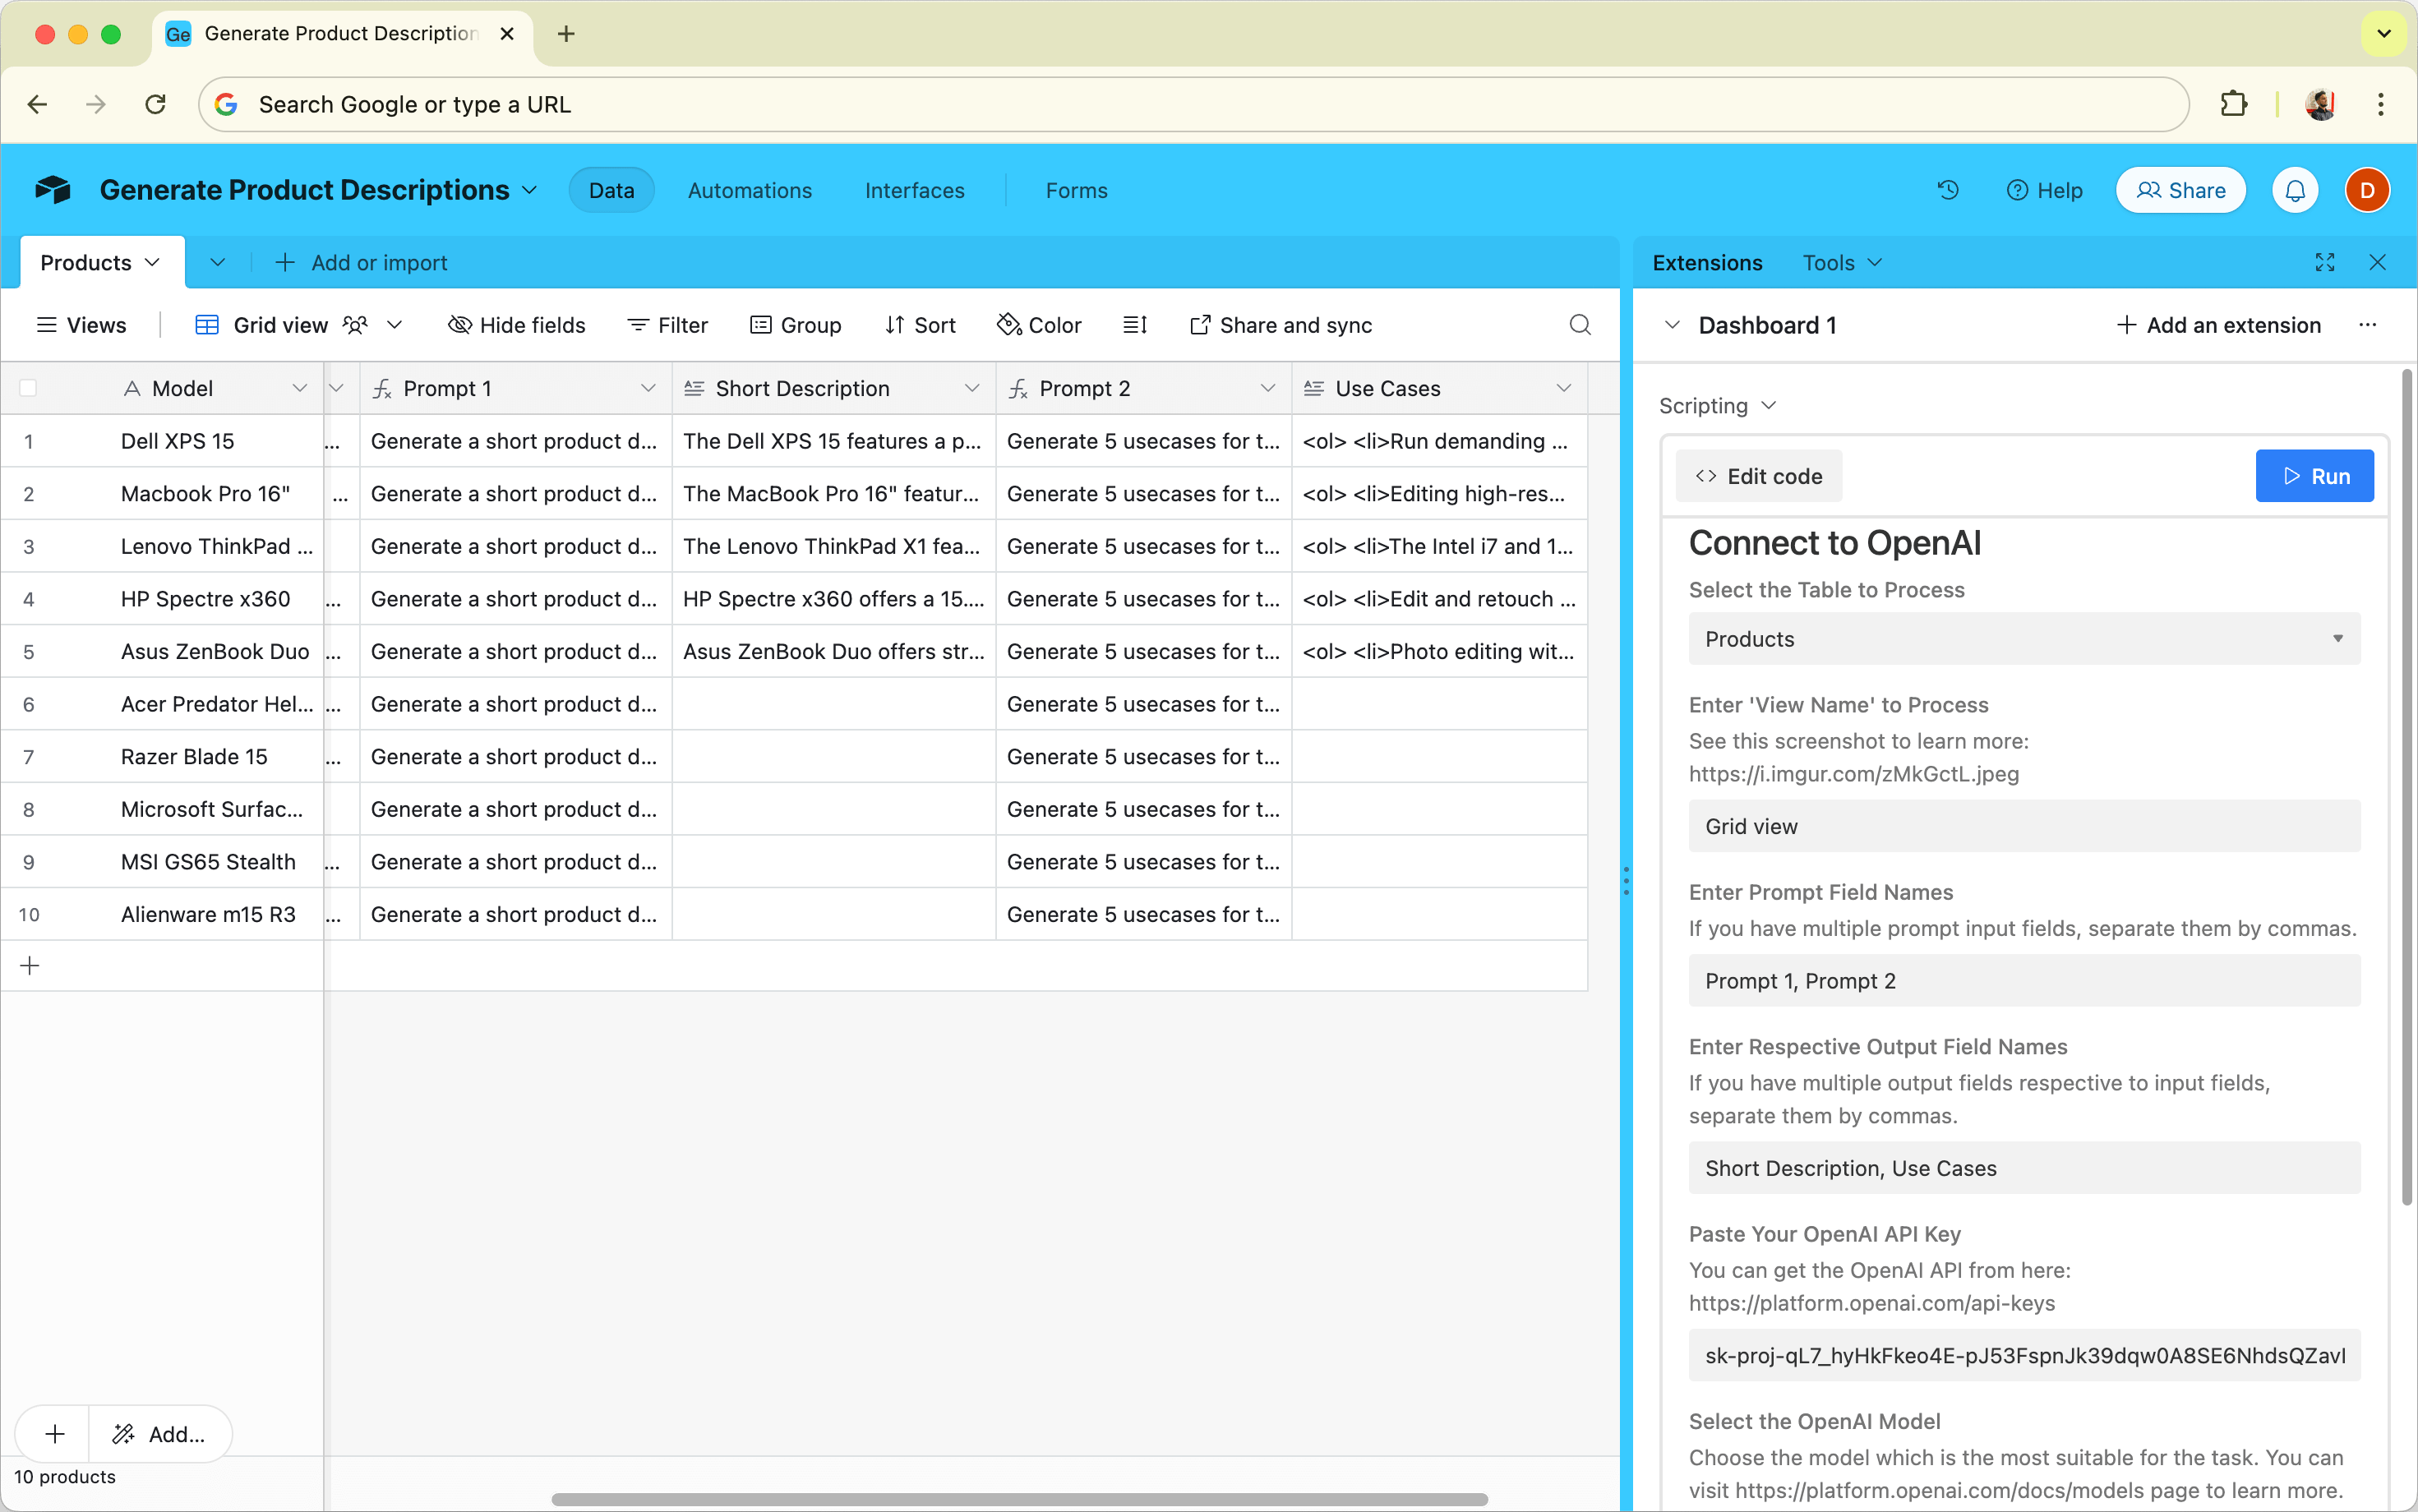
Task: Open Tools dropdown in extensions panel
Action: pyautogui.click(x=1842, y=263)
